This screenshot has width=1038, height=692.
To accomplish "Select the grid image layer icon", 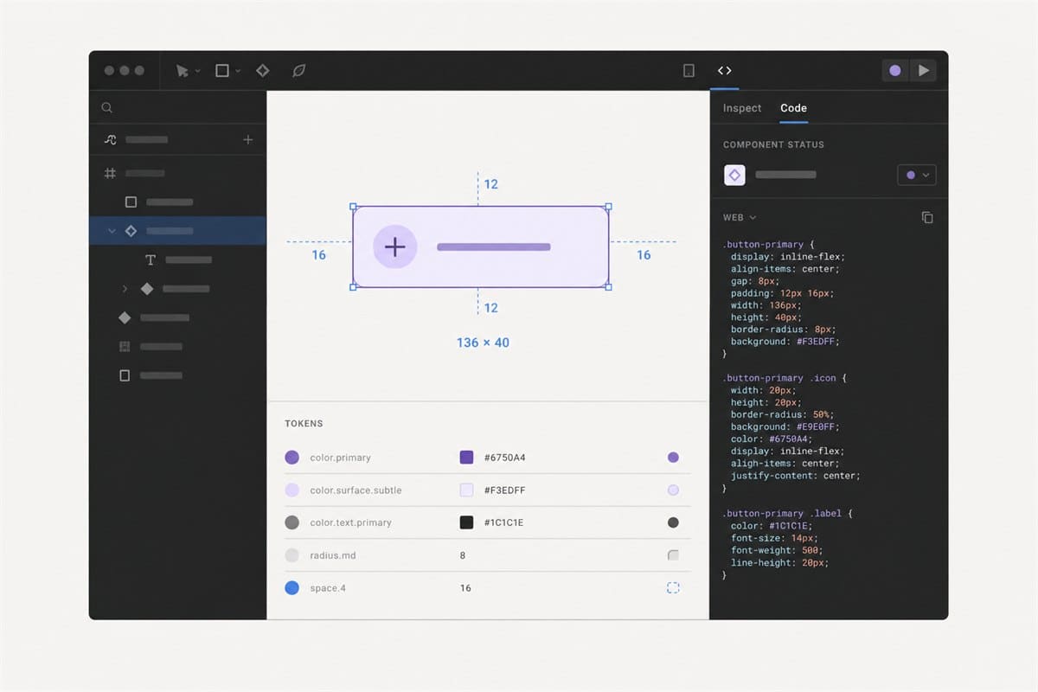I will pyautogui.click(x=125, y=346).
